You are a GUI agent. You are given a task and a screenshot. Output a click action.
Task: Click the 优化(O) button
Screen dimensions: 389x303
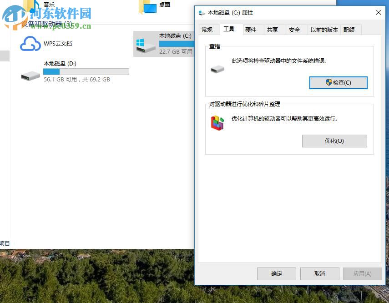click(x=334, y=141)
